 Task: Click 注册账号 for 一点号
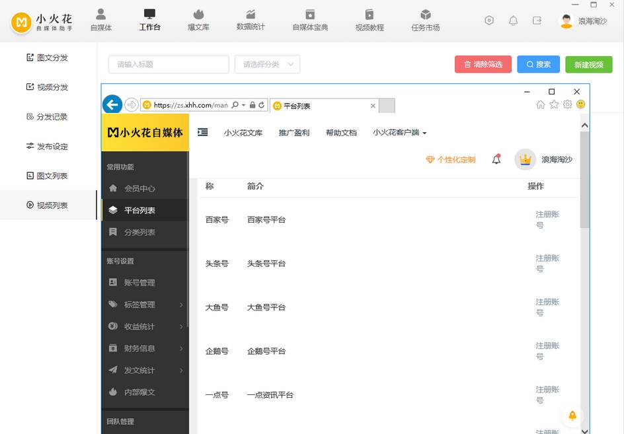[547, 394]
